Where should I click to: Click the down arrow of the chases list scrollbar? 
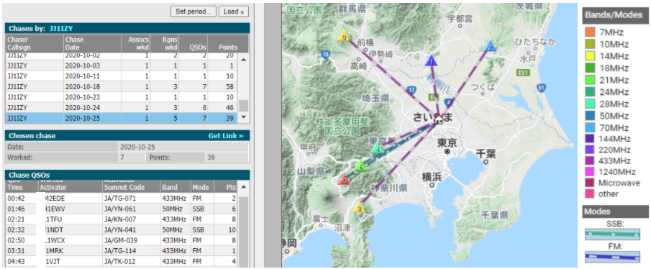[243, 117]
